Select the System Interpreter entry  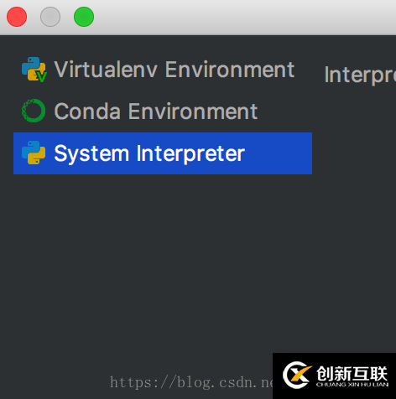[163, 153]
